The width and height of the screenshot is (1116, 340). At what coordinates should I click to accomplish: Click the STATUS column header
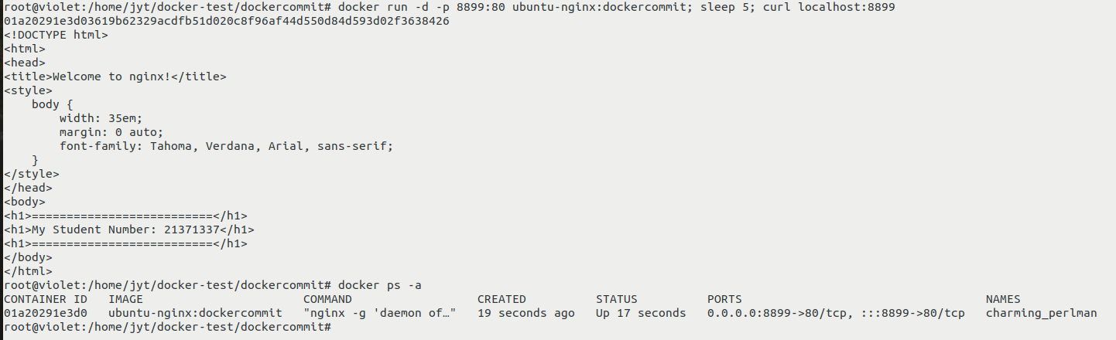617,299
